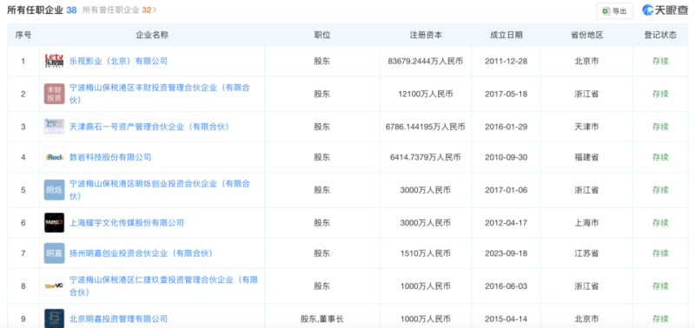Click 上海市 region cell
This screenshot has height=328, width=695.
tap(587, 223)
